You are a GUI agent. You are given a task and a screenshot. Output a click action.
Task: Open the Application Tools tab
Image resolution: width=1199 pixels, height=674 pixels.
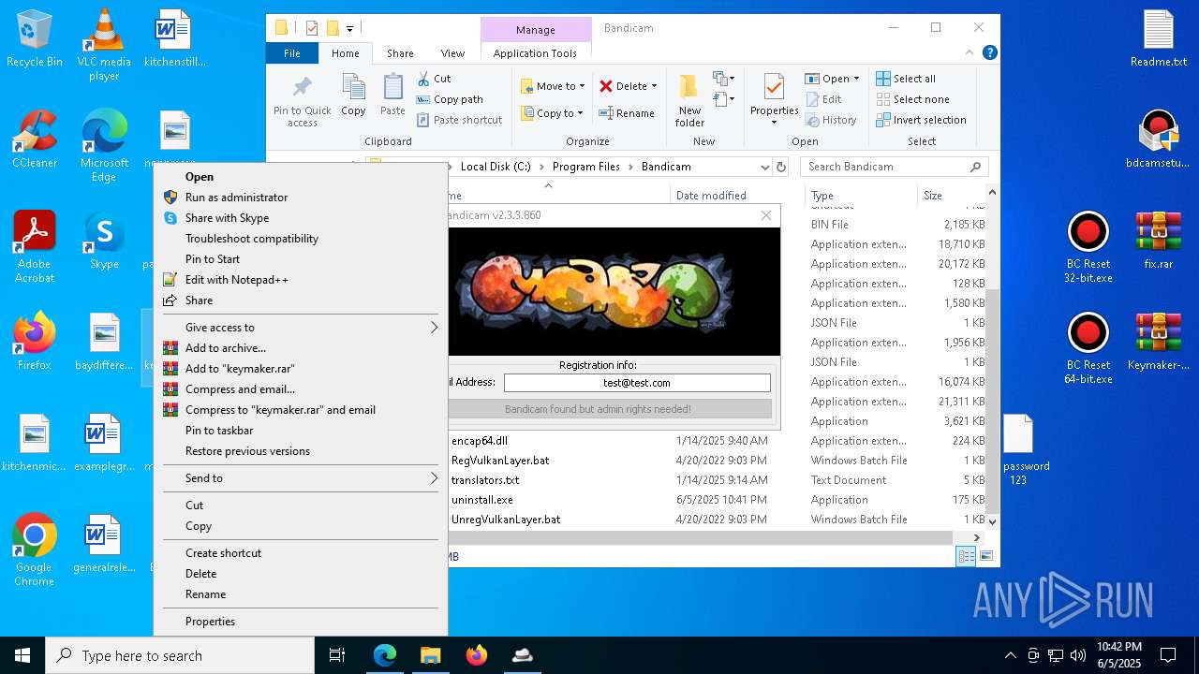point(535,53)
